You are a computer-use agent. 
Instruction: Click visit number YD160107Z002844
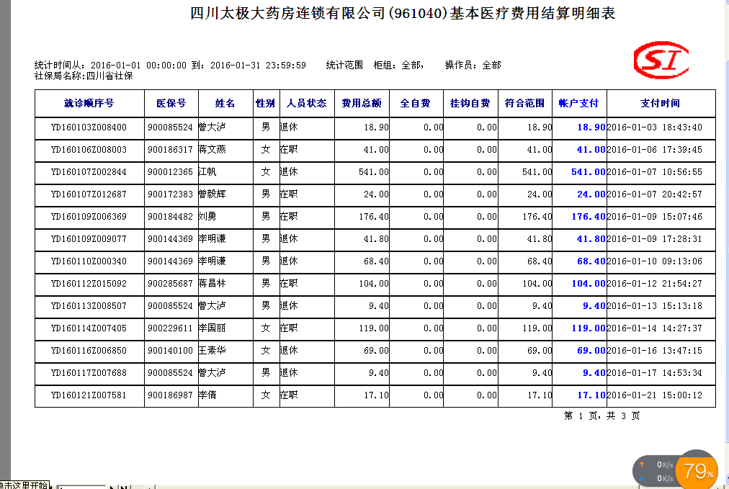pos(89,172)
